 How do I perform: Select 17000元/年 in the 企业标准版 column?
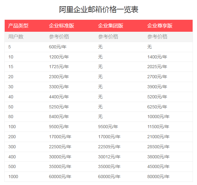[x=60, y=137]
